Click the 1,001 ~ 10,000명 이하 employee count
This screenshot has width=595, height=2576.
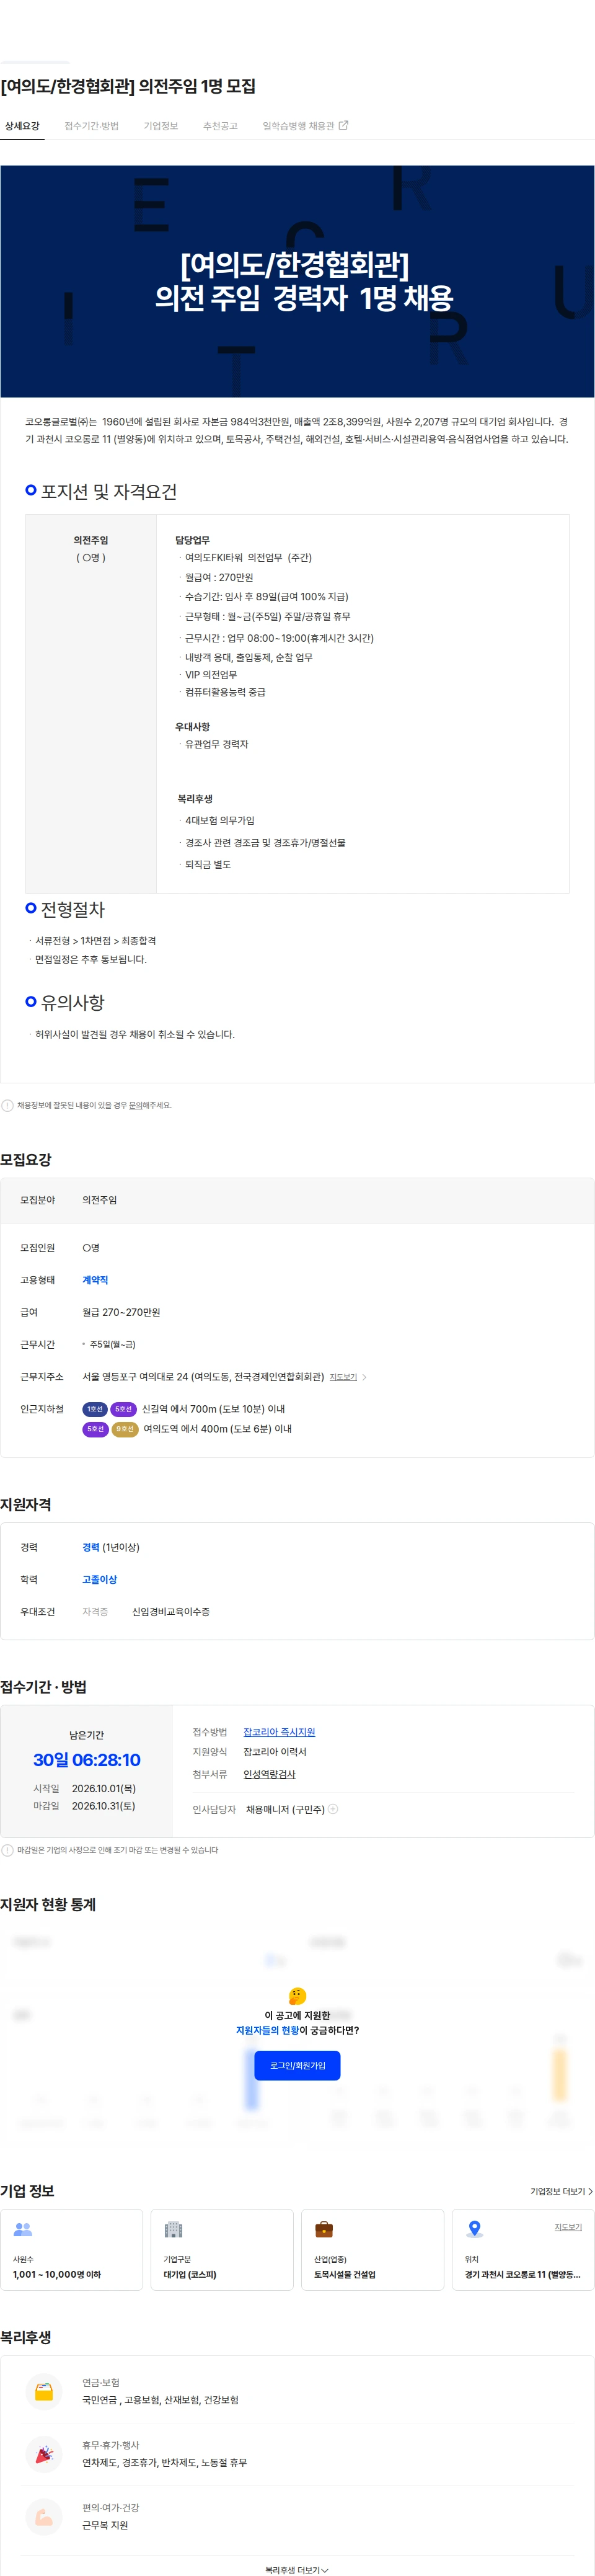57,2274
